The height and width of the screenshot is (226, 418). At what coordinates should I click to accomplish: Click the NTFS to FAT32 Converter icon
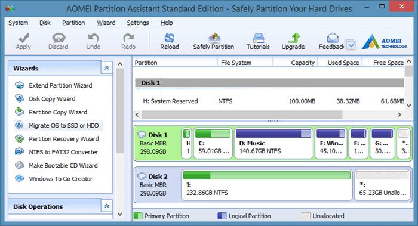[x=20, y=152]
